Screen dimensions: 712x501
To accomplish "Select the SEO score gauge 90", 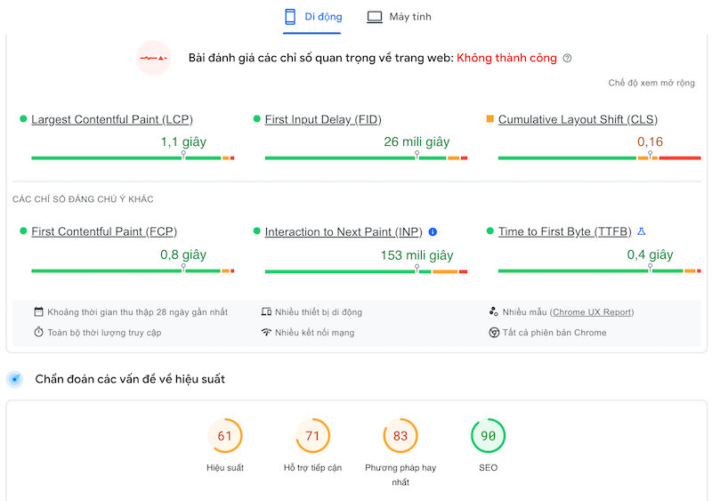I will (x=488, y=436).
